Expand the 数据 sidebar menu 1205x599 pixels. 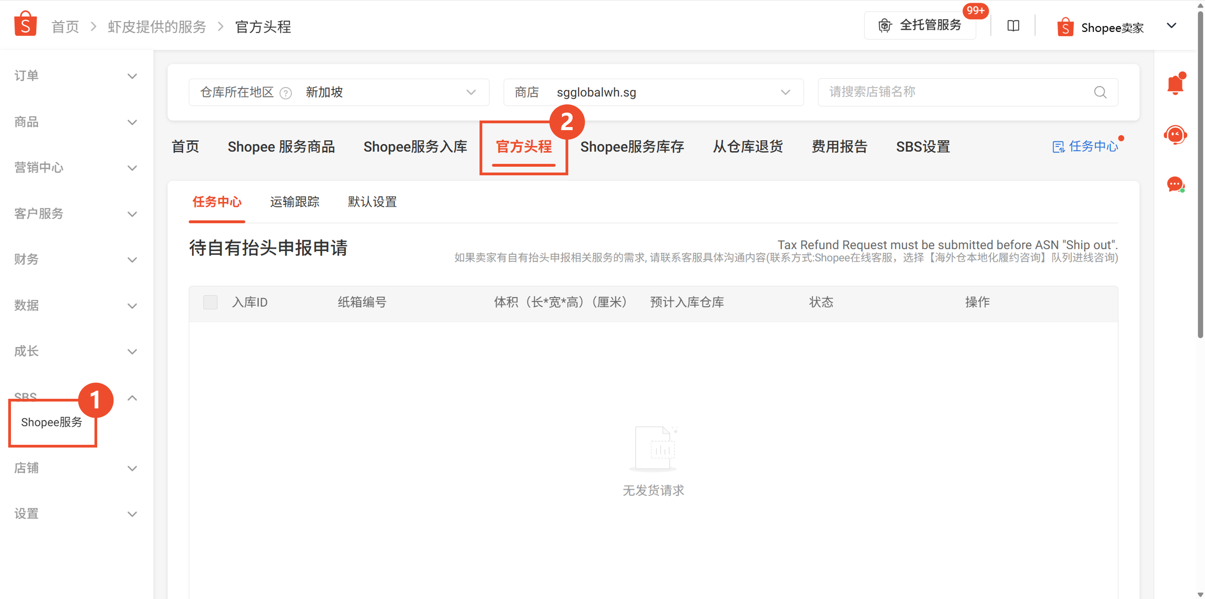(x=76, y=306)
